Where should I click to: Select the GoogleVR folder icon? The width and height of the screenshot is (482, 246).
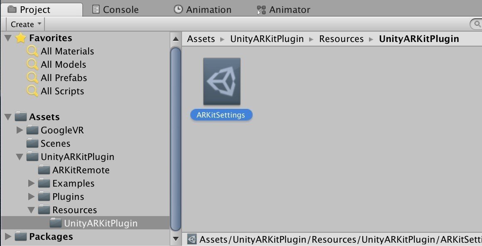tap(32, 130)
